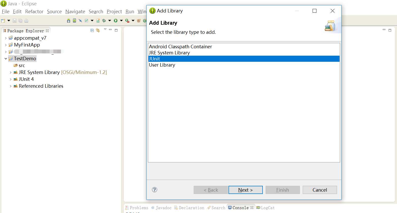Open dialog help question mark icon

click(155, 190)
